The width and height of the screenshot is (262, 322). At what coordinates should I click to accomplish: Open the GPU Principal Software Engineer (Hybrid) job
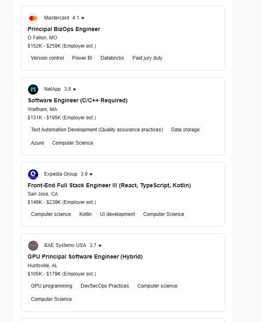[85, 257]
